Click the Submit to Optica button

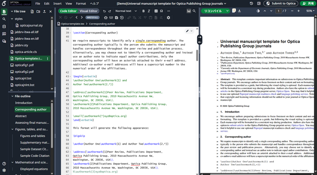coord(281,4)
